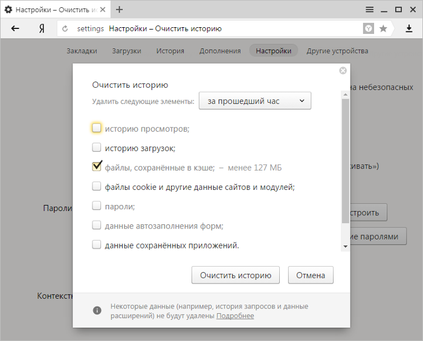Open a new tab with plus

[x=120, y=9]
